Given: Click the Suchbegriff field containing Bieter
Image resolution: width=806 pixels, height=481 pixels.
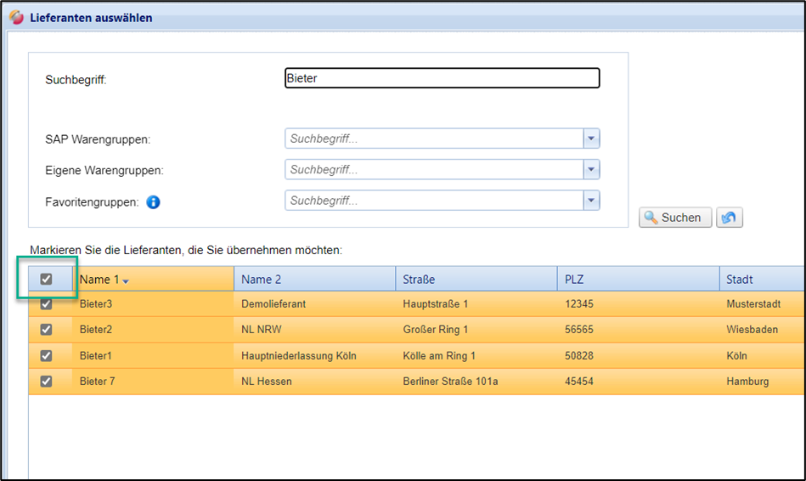Looking at the screenshot, I should (x=442, y=78).
